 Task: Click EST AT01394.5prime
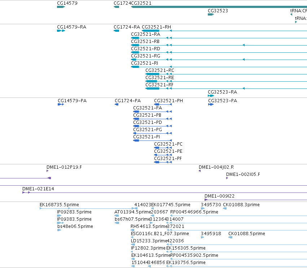pyautogui.click(x=133, y=212)
